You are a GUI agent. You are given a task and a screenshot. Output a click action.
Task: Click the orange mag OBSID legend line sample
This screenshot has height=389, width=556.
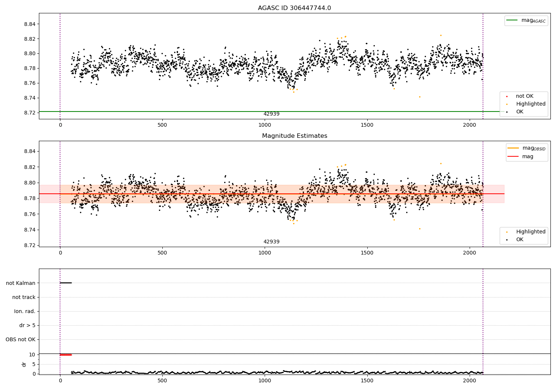click(513, 148)
